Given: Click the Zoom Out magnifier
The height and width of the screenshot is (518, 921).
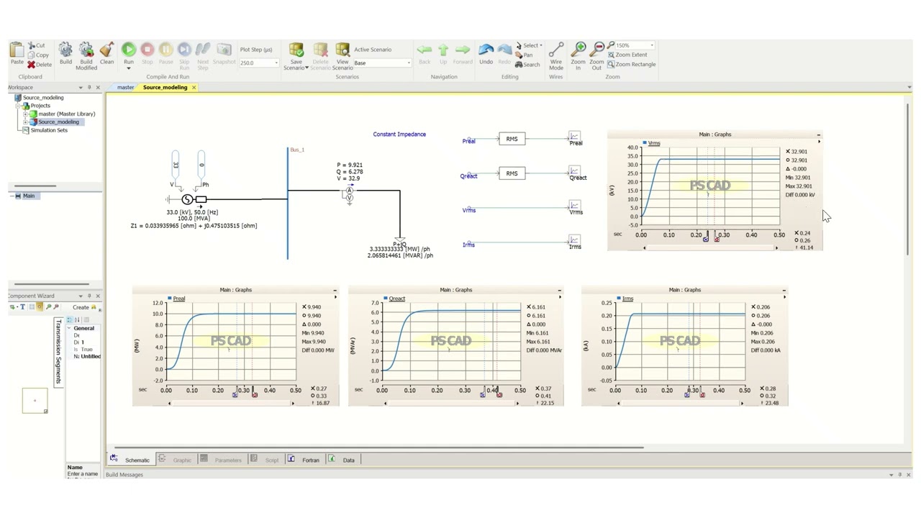Looking at the screenshot, I should (597, 49).
